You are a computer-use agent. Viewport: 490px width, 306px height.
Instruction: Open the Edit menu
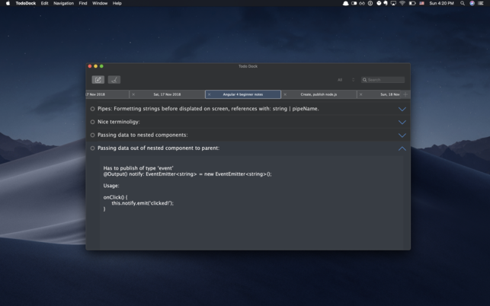(x=44, y=3)
